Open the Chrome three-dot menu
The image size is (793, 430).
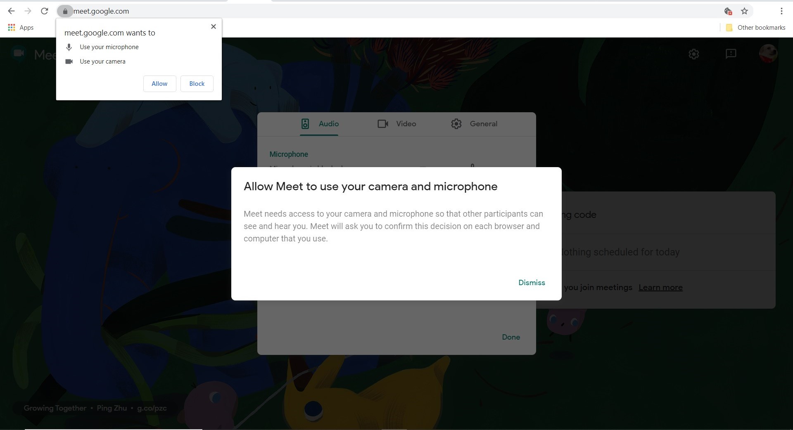(781, 11)
